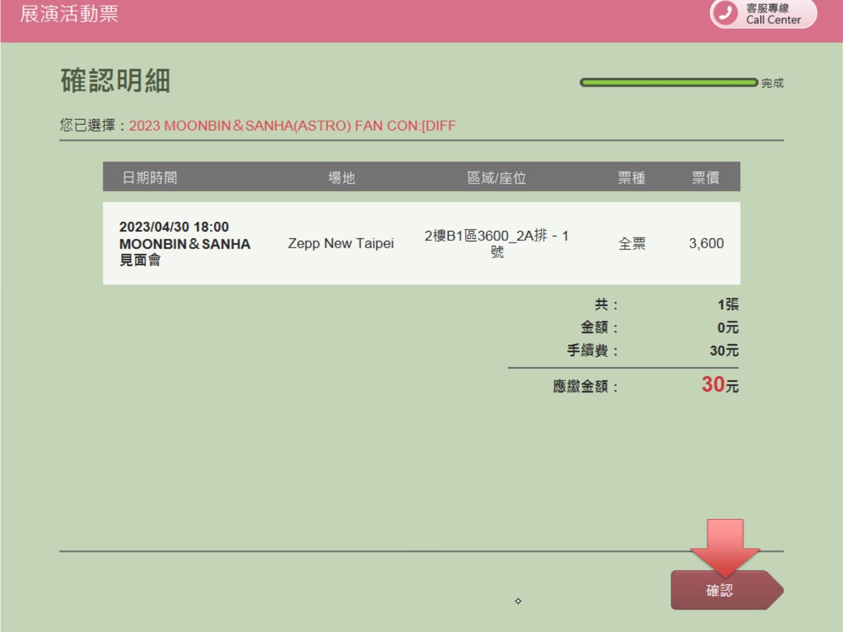Click the green completion progress bar

coord(668,83)
